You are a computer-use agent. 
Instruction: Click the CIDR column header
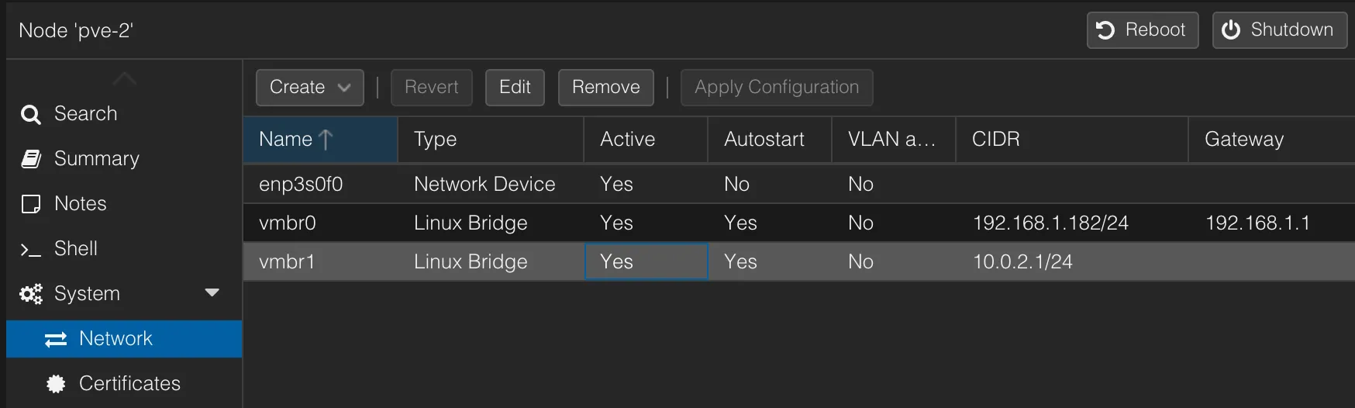coord(1071,140)
